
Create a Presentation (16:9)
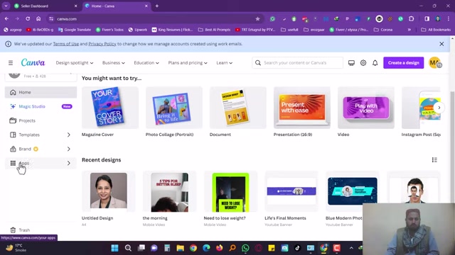(x=301, y=108)
